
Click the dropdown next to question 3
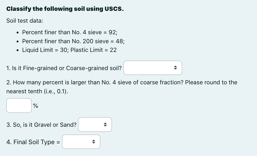(x=95, y=124)
